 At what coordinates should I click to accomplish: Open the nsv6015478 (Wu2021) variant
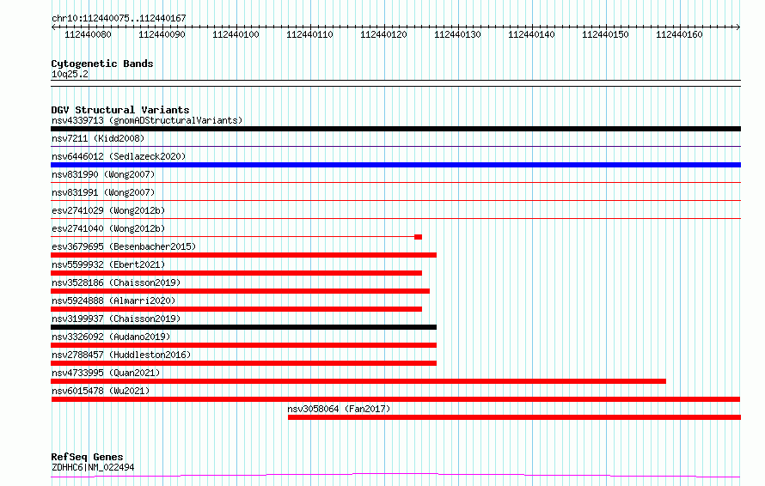[101, 391]
